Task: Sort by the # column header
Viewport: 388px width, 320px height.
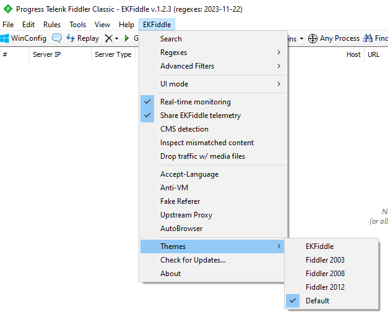Action: tap(15, 54)
